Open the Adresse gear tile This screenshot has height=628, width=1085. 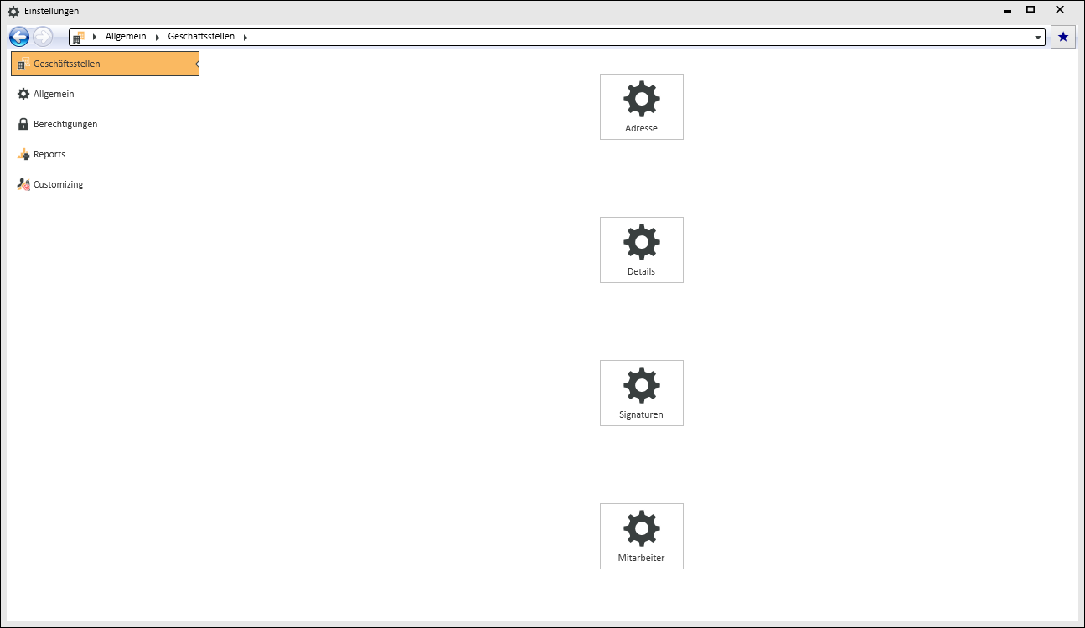point(641,106)
